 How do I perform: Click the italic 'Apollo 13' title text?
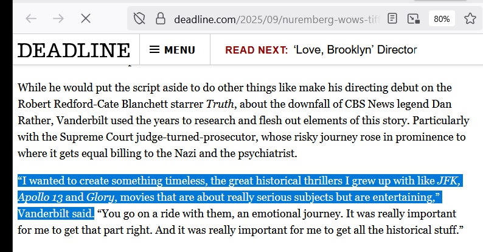tap(41, 198)
